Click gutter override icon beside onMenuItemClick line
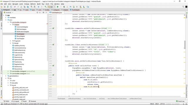This screenshot has height=105, width=188. pyautogui.click(x=53, y=75)
